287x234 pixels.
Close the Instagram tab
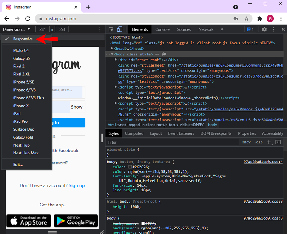(x=76, y=7)
